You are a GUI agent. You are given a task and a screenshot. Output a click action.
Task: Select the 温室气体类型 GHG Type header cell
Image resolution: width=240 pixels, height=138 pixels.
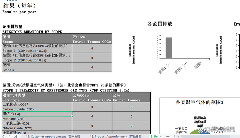tap(37, 97)
